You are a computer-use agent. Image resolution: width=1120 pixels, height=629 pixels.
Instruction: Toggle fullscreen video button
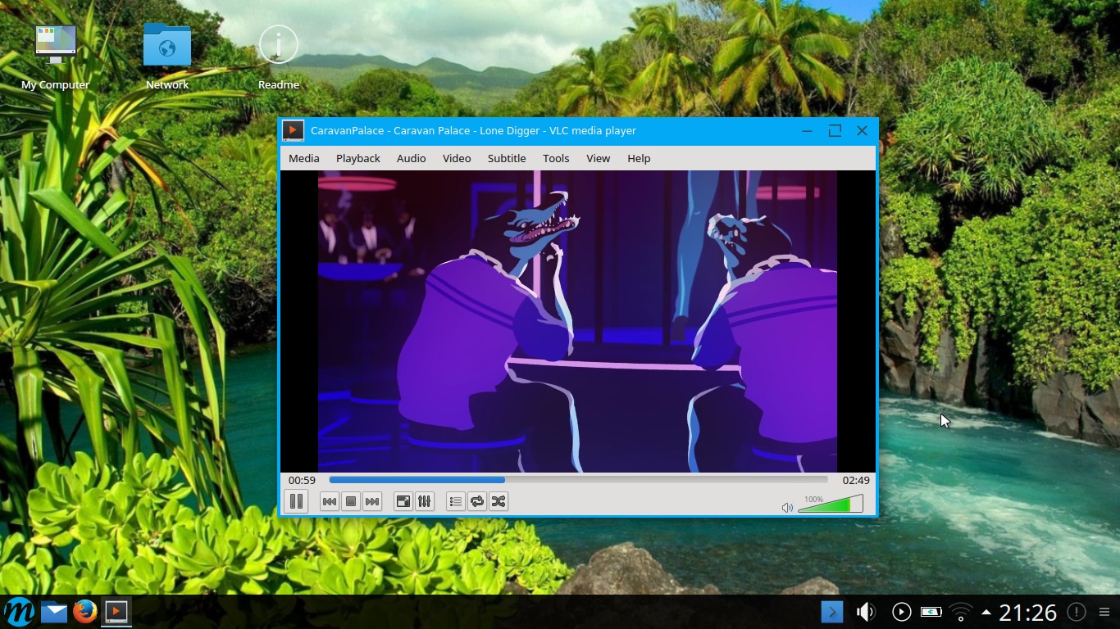(x=403, y=501)
